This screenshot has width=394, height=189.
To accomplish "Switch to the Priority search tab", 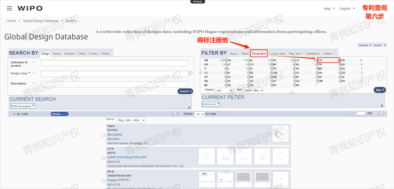I will tap(105, 54).
